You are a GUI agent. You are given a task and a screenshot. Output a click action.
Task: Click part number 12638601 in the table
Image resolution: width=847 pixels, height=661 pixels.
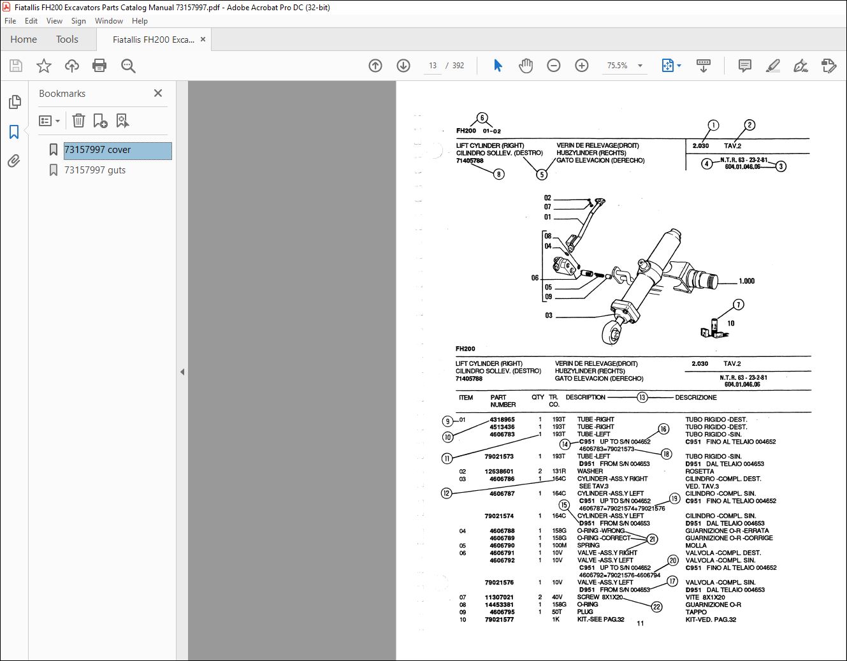point(499,472)
